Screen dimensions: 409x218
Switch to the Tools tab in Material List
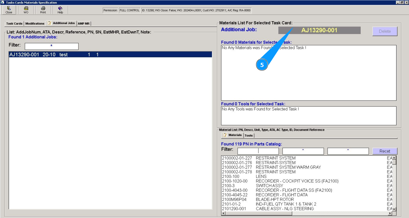pyautogui.click(x=249, y=135)
